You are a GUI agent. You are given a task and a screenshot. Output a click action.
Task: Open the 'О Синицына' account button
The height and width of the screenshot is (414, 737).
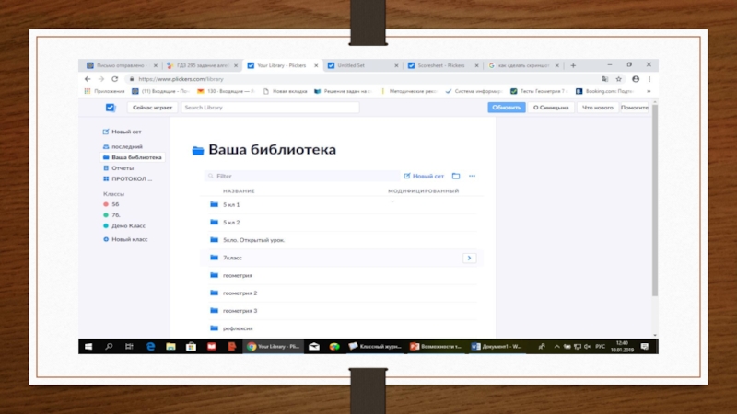(x=551, y=108)
